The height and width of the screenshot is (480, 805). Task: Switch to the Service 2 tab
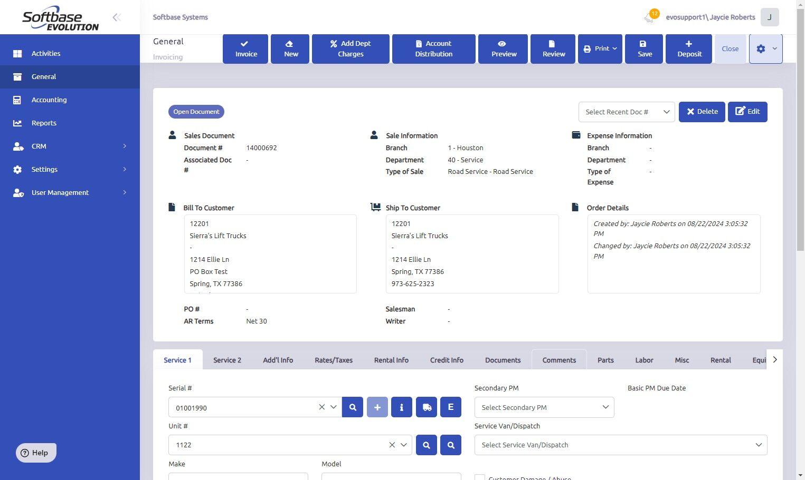pyautogui.click(x=227, y=360)
